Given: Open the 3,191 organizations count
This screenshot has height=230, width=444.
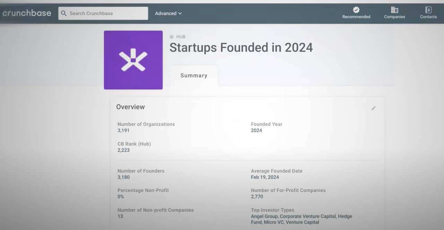Looking at the screenshot, I should pyautogui.click(x=123, y=130).
